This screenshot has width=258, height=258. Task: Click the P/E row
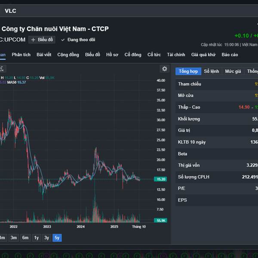click(x=217, y=188)
